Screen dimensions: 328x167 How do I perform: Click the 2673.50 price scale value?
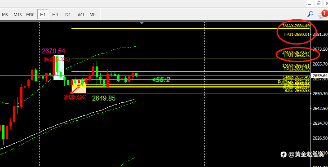[x=320, y=49]
